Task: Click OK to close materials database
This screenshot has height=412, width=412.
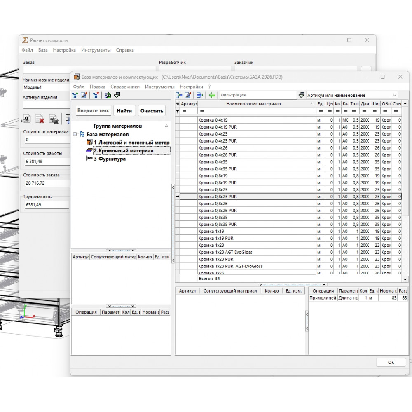Action: pos(391,362)
